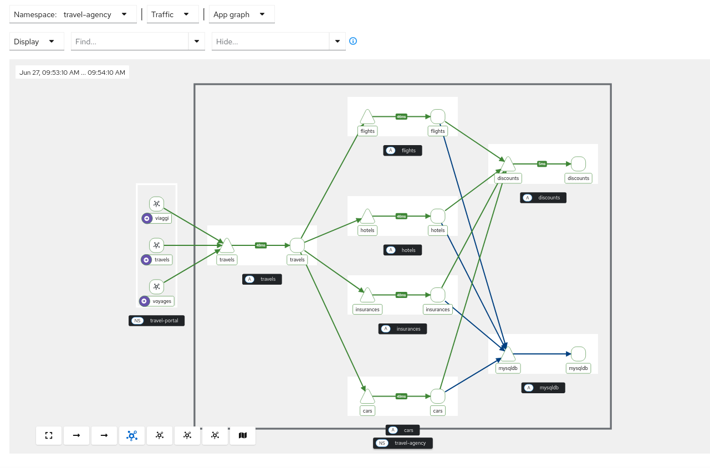Click the first right-arrow toolbar icon
The width and height of the screenshot is (710, 468).
(76, 435)
